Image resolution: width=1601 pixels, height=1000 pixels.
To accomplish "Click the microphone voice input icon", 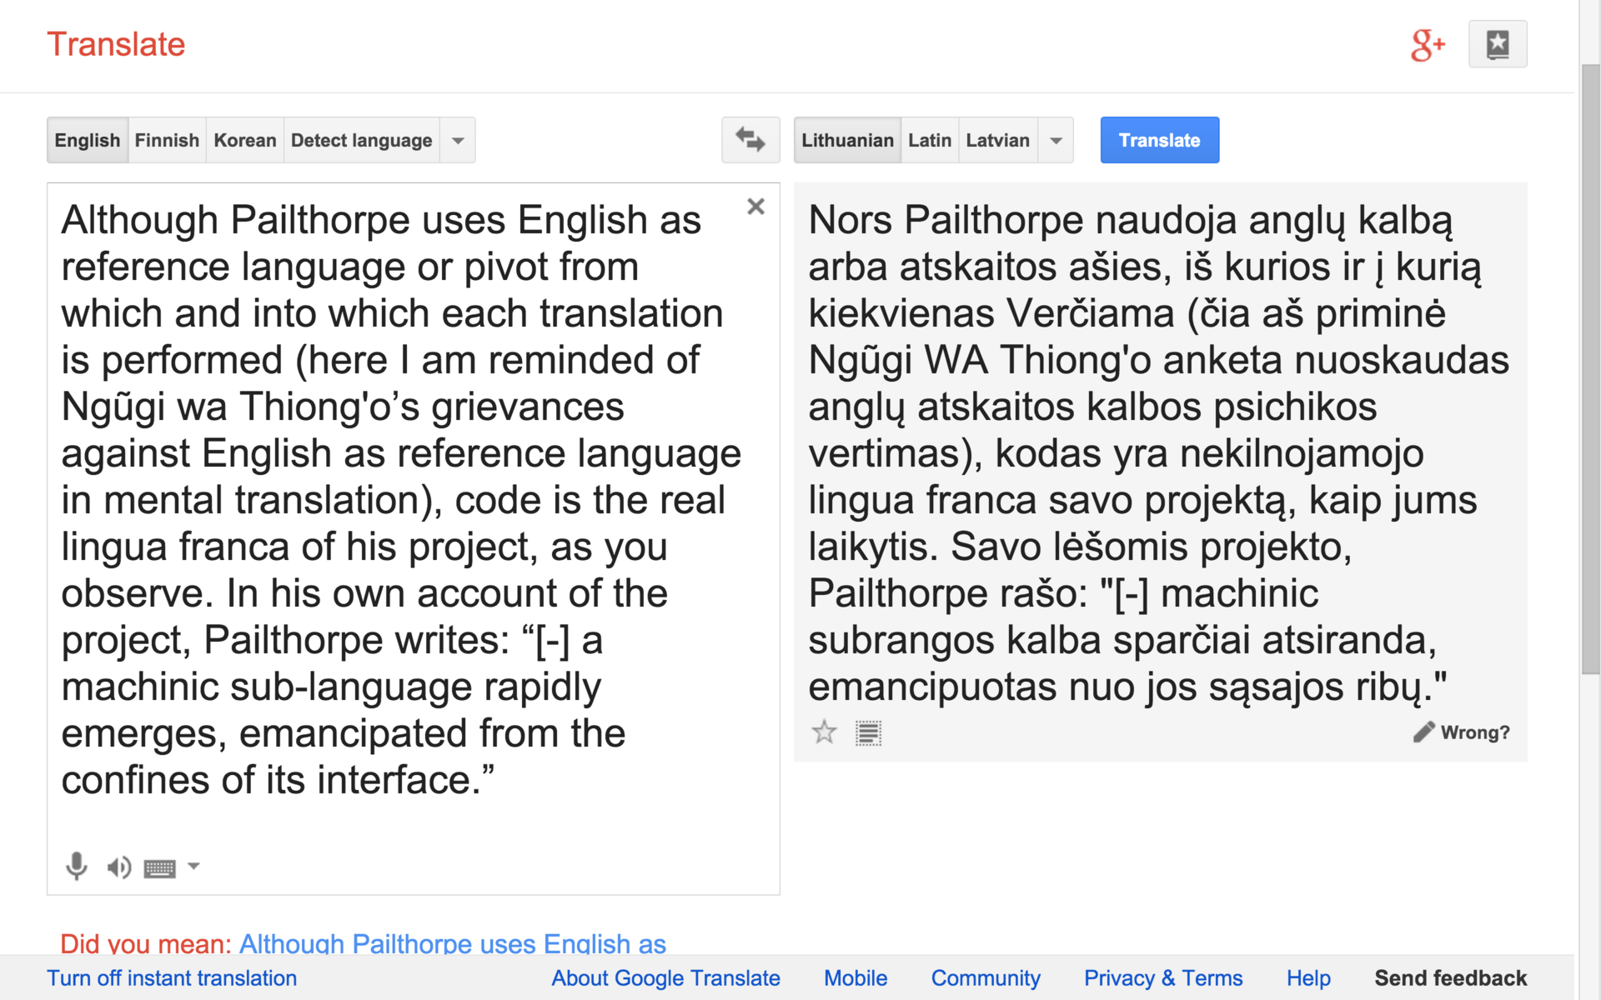I will tap(76, 867).
